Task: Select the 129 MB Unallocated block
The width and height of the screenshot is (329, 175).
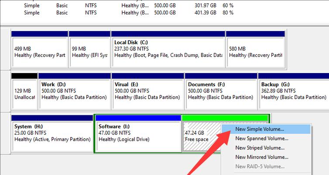Action: click(24, 91)
